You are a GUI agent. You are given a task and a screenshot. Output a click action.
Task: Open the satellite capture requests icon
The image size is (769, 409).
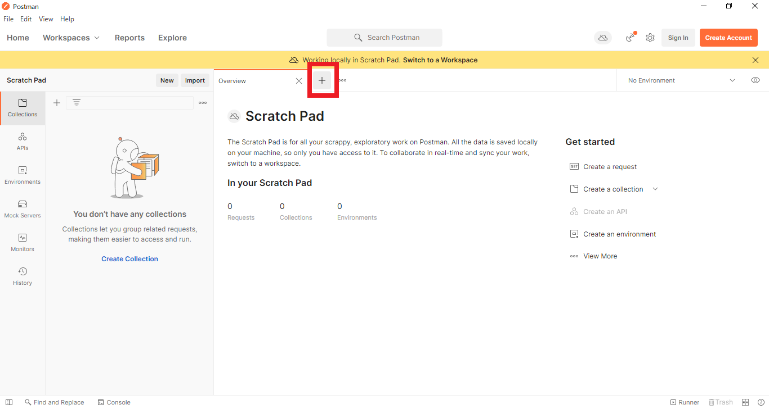(x=631, y=38)
